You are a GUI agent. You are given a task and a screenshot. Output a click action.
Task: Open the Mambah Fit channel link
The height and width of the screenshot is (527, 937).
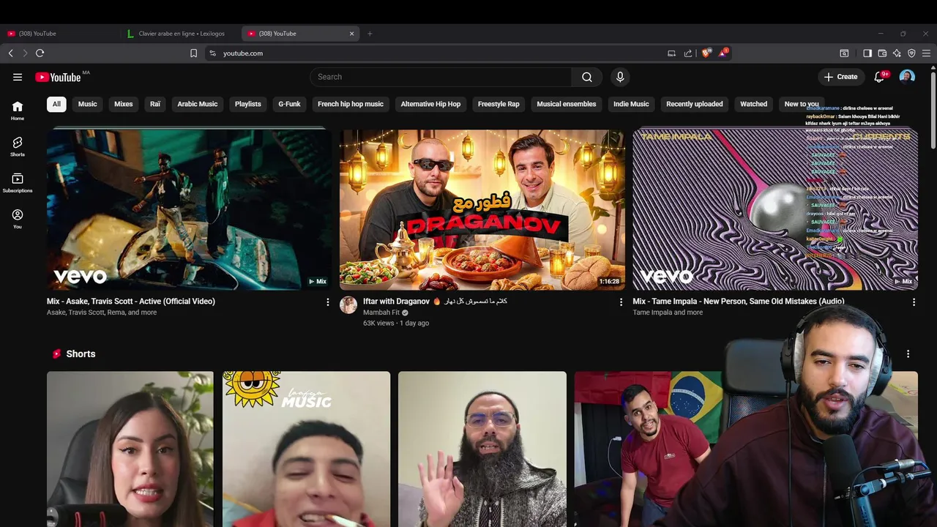pos(381,313)
